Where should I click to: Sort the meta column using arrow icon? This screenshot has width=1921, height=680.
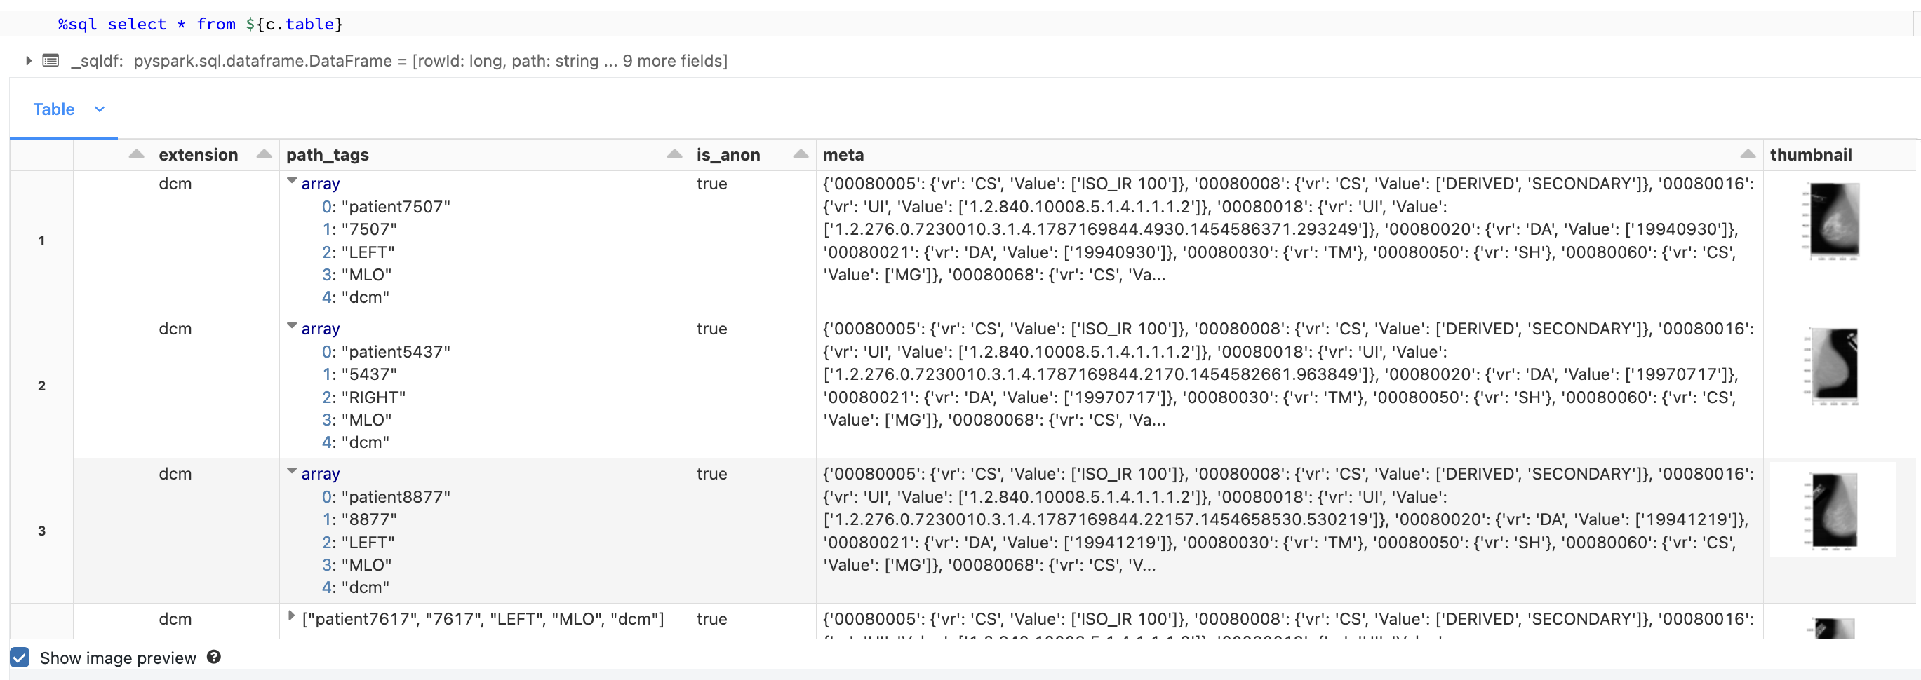[1747, 154]
